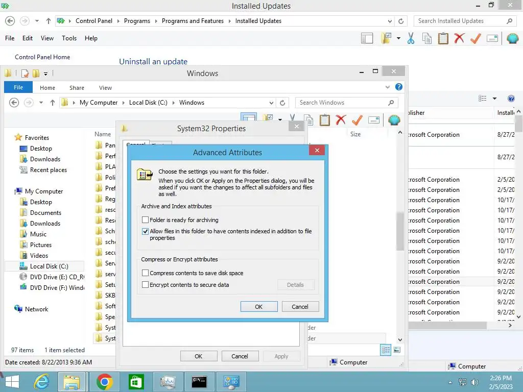
Task: Check Encrypt contents to secure data
Action: tap(145, 285)
